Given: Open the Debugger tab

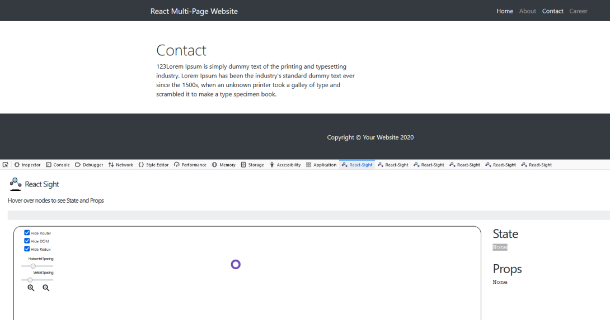Looking at the screenshot, I should point(89,165).
